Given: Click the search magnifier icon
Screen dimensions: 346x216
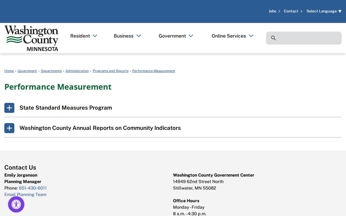Looking at the screenshot, I should coord(273,38).
